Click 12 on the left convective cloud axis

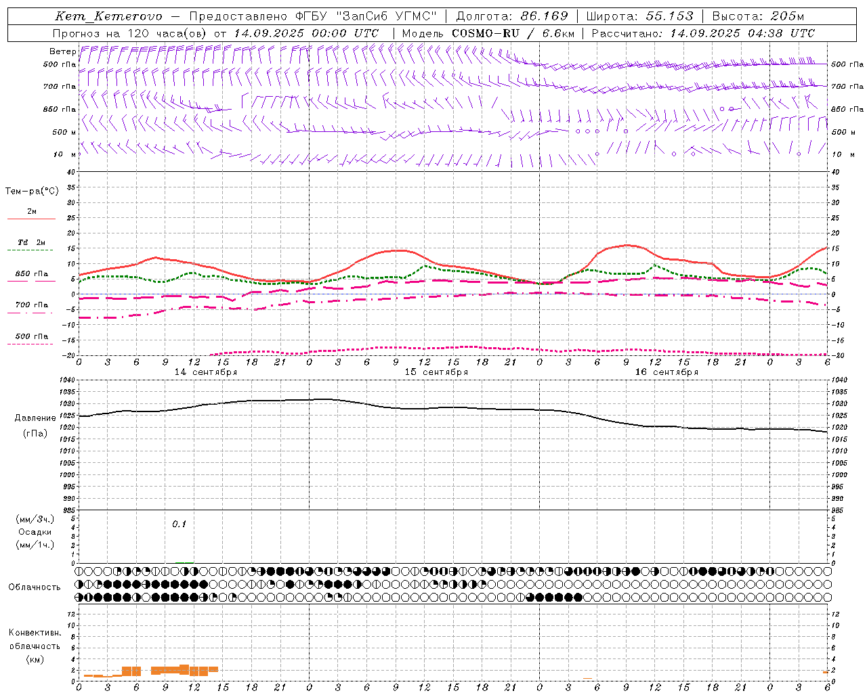[71, 614]
